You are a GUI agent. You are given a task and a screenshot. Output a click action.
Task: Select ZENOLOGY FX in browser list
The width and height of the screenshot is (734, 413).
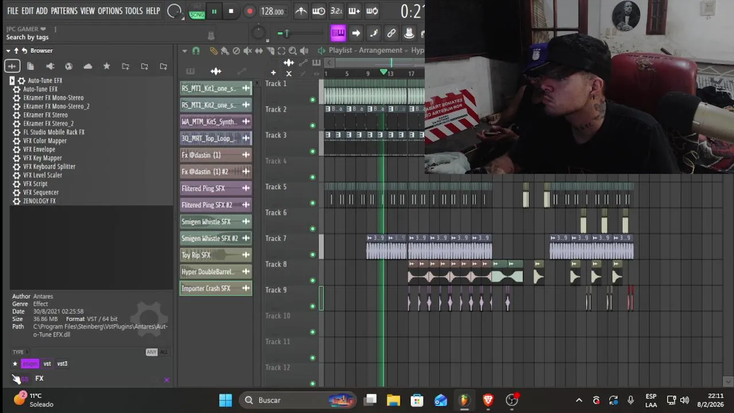40,201
